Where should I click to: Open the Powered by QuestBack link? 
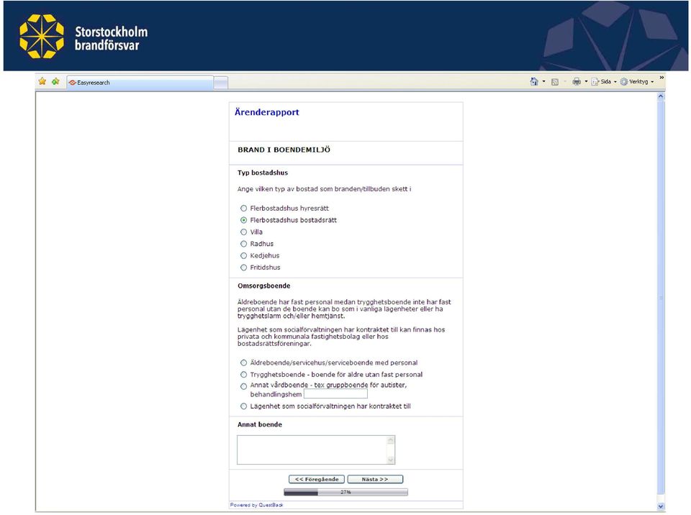click(x=256, y=506)
